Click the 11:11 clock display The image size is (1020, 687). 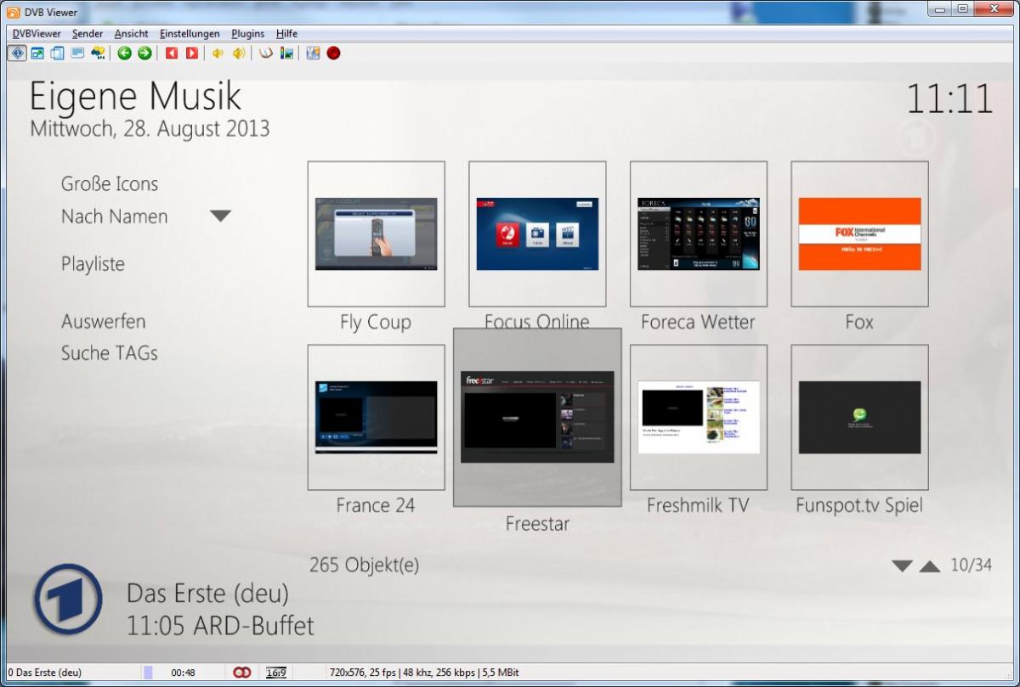[949, 99]
